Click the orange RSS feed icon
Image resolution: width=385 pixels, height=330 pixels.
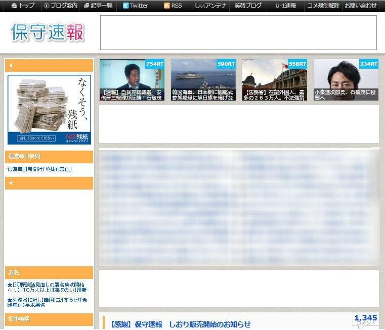pyautogui.click(x=166, y=6)
